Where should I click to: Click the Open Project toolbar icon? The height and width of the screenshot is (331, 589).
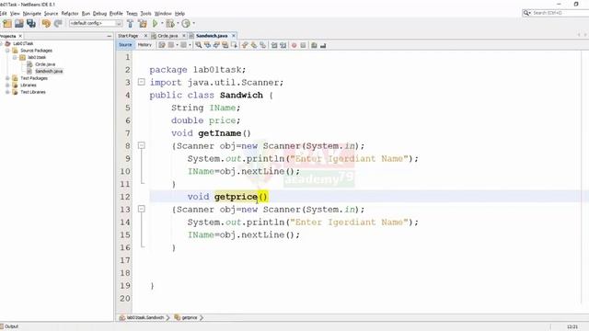coord(19,24)
